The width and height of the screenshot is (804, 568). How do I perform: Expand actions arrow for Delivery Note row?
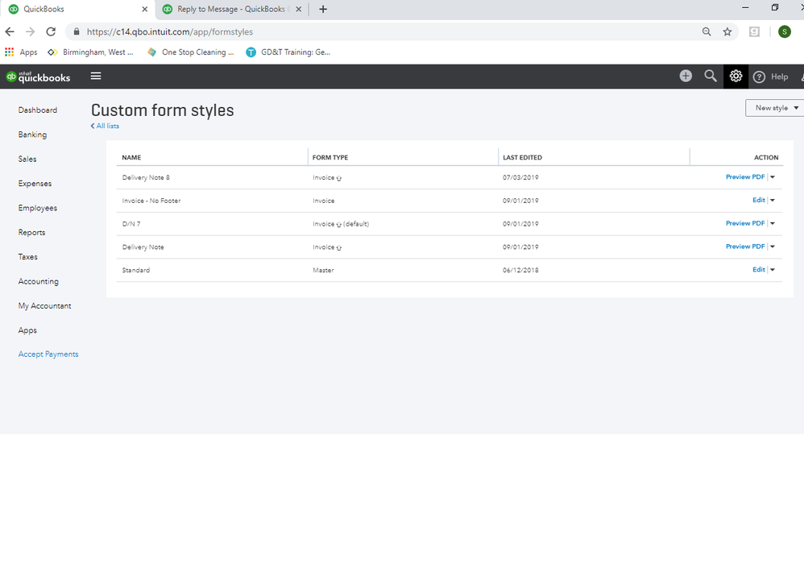(773, 246)
